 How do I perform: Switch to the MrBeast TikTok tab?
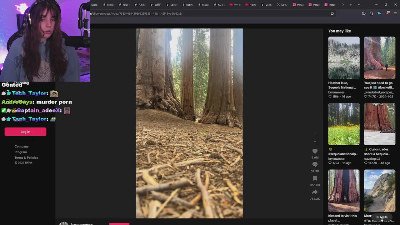point(108,5)
